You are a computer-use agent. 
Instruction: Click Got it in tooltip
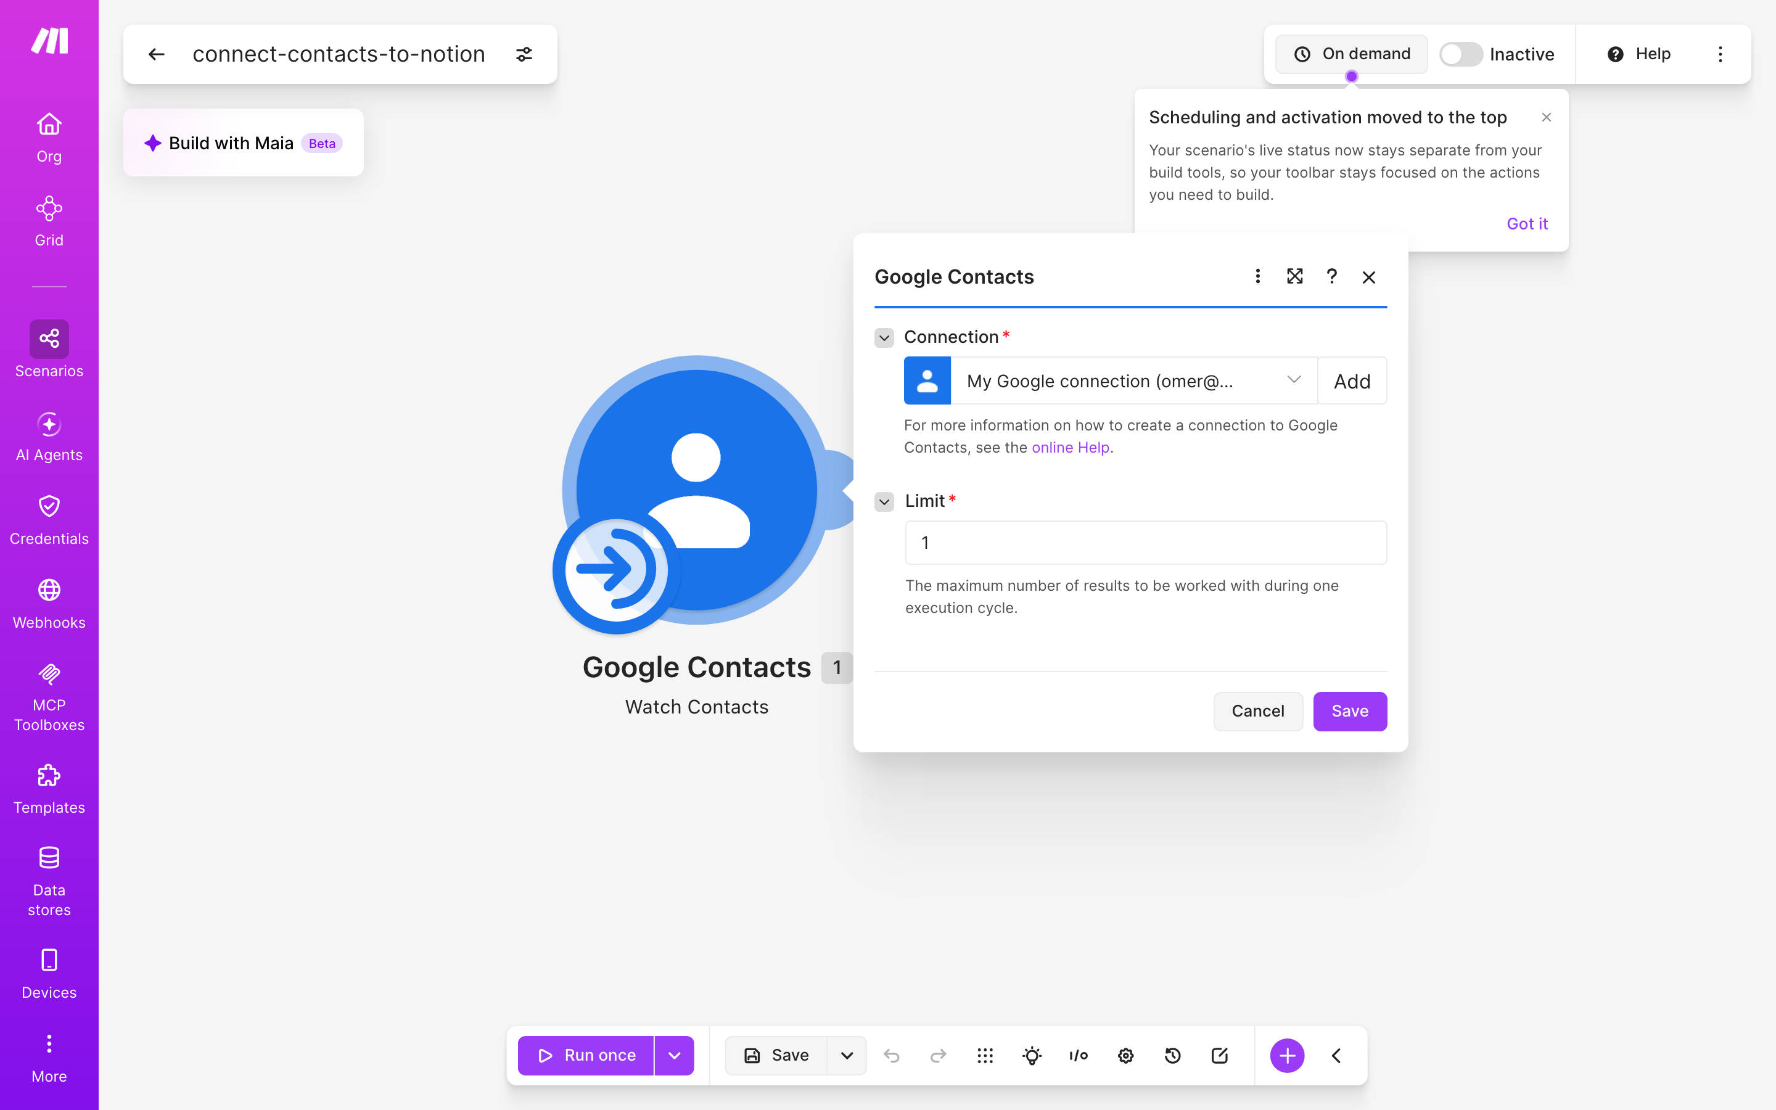pos(1526,224)
